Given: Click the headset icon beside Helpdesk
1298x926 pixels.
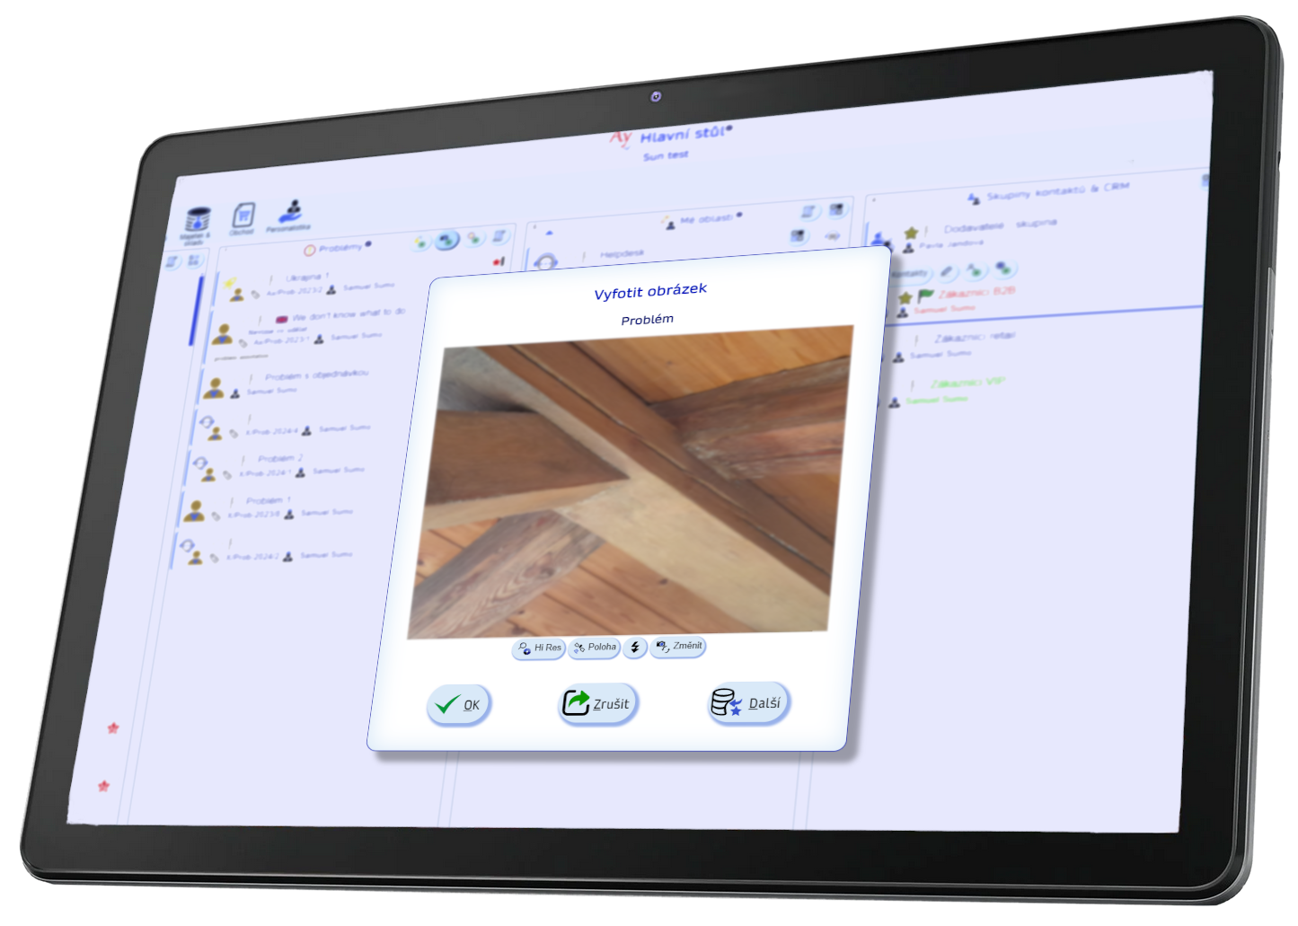Looking at the screenshot, I should 545,261.
